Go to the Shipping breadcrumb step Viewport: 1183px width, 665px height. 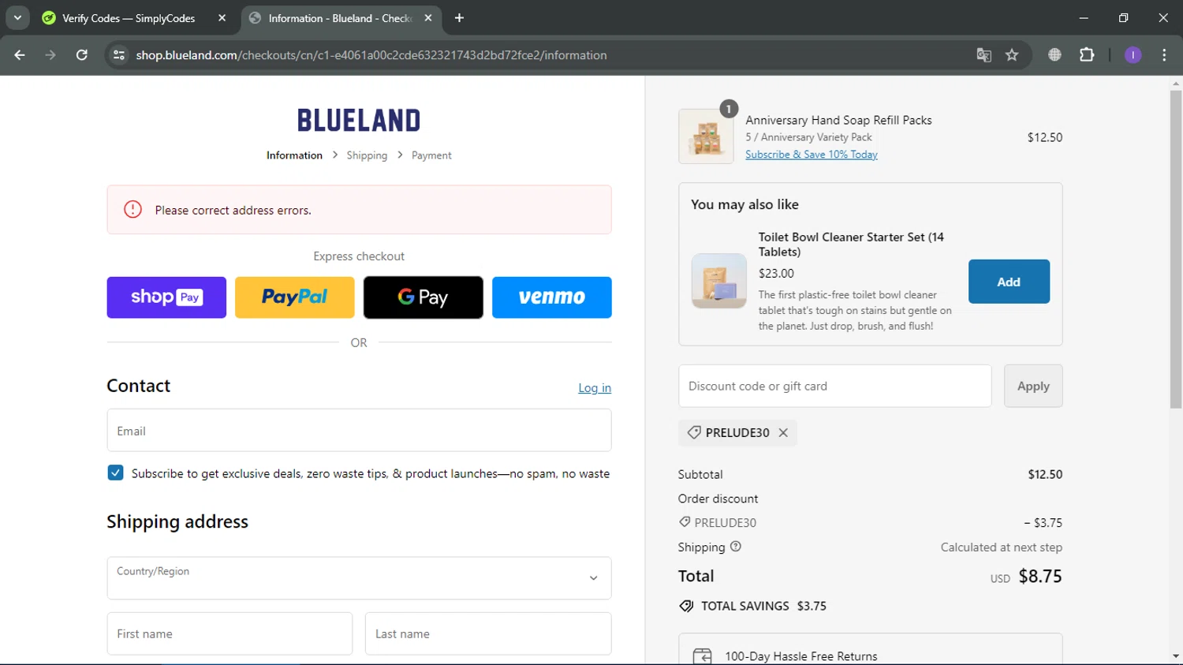click(x=367, y=155)
